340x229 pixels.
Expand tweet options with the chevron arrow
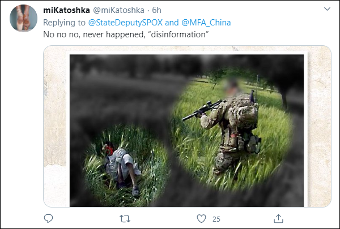327,9
